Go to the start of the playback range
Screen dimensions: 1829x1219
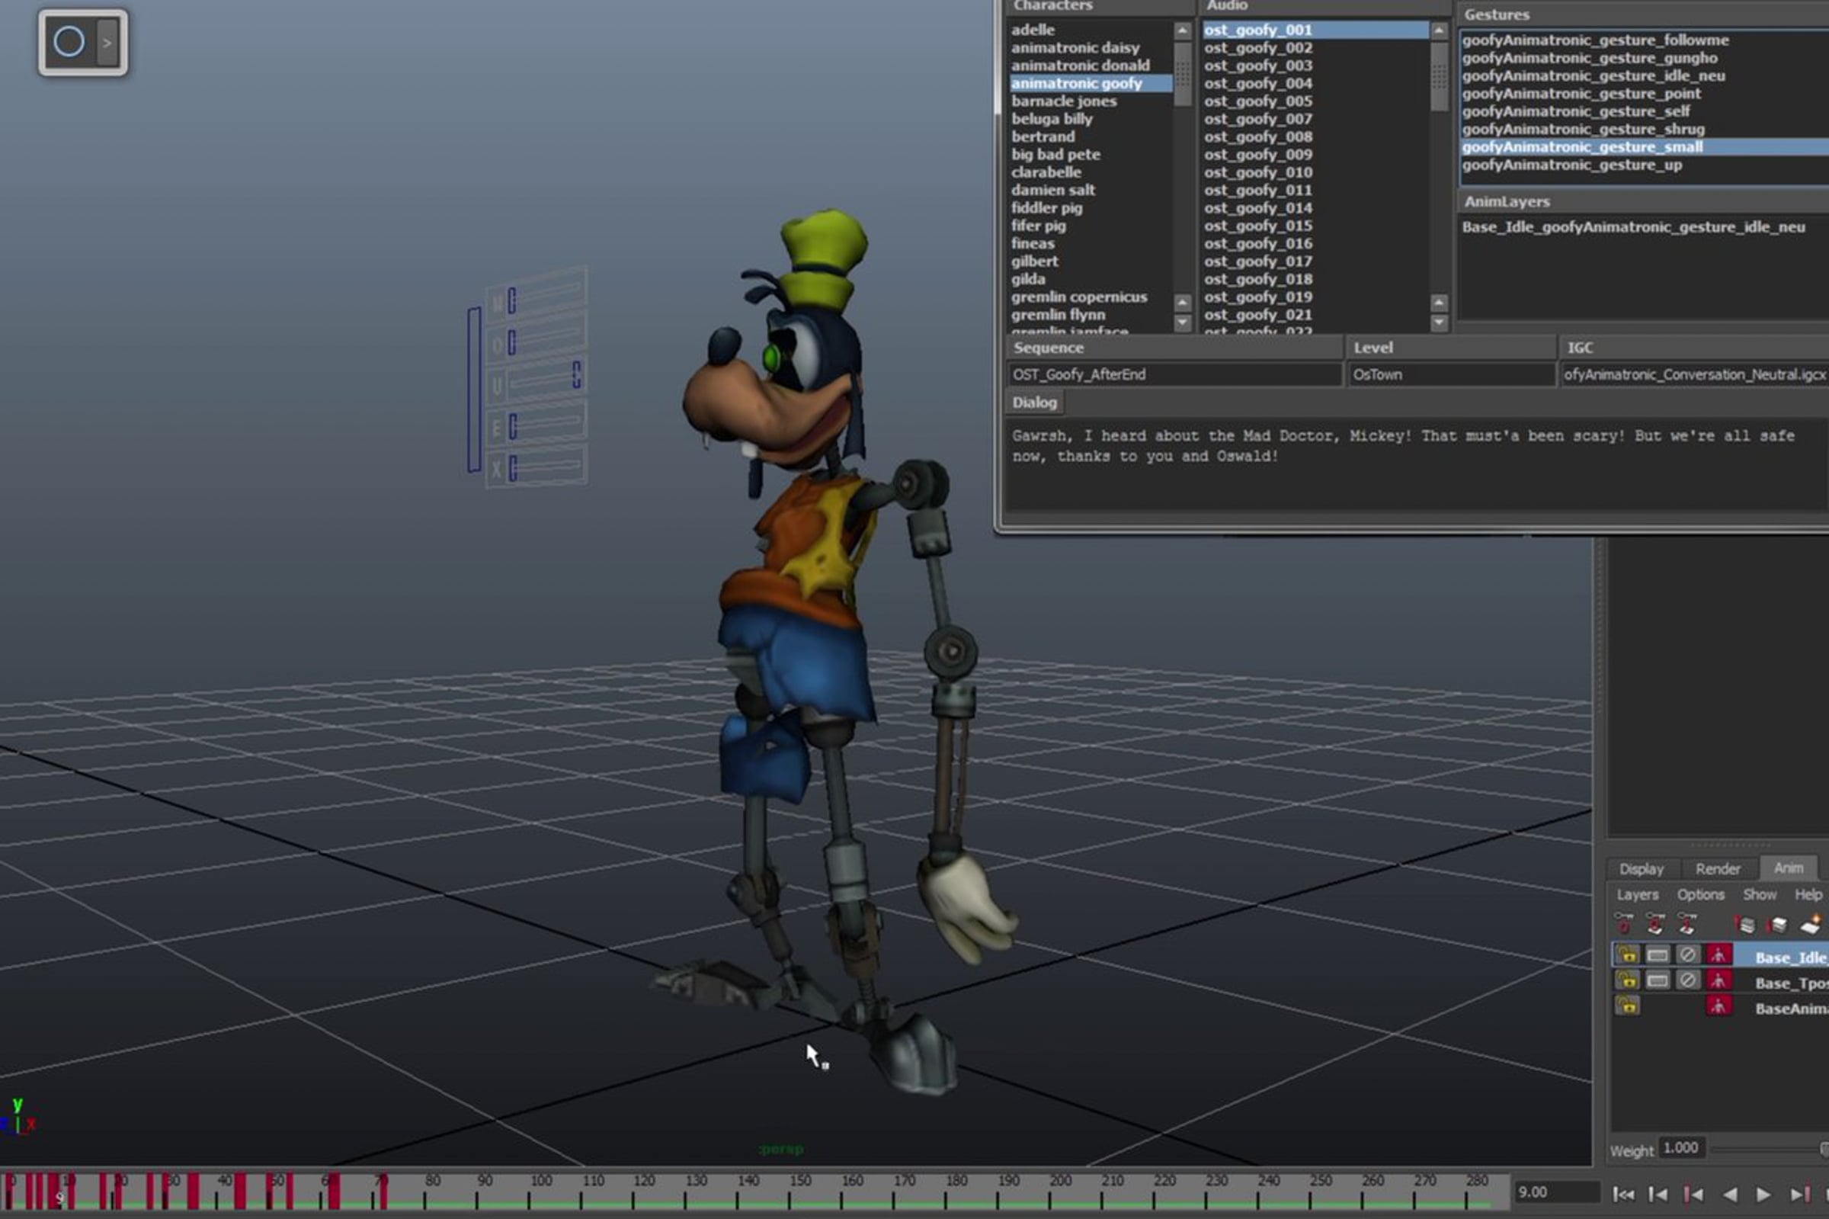(x=1622, y=1194)
